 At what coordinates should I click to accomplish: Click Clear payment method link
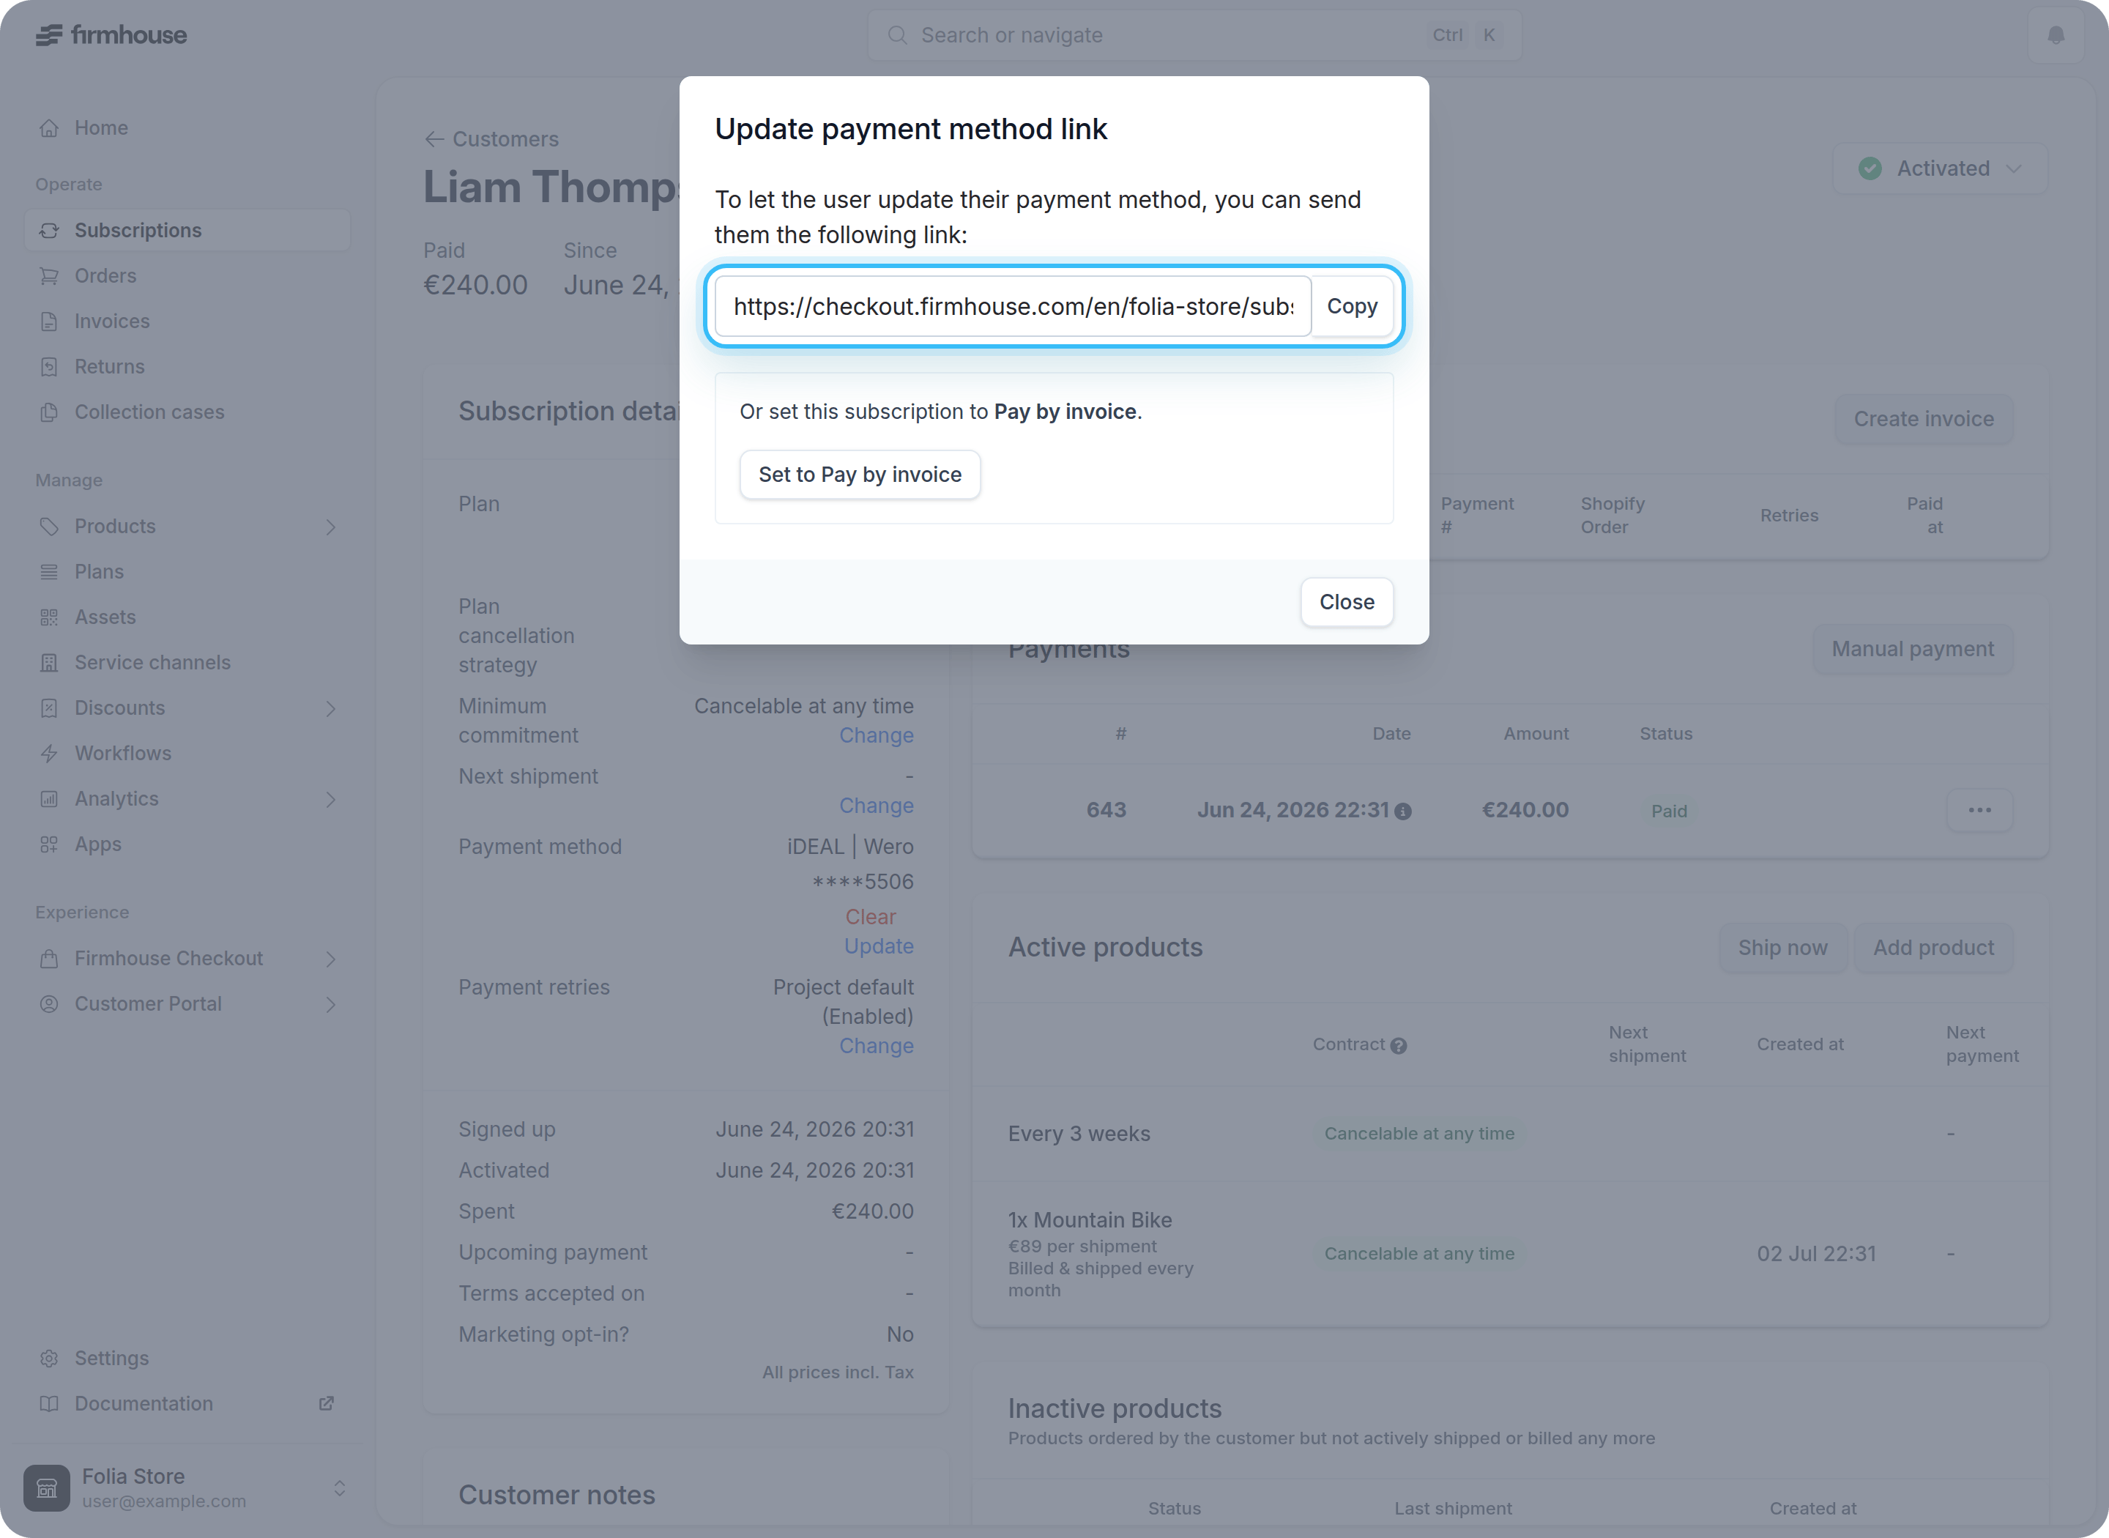(x=870, y=917)
